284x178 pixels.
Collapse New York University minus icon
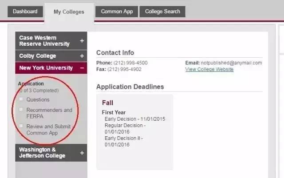tap(82, 68)
